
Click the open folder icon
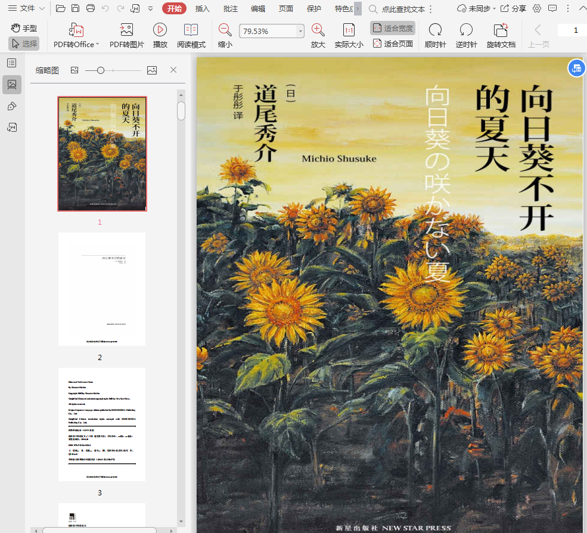[61, 8]
